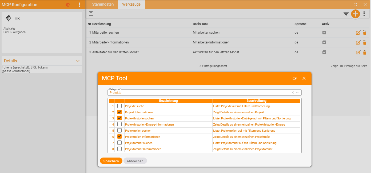Click the orange gear icon in MCP Konfiguration header

(68, 5)
